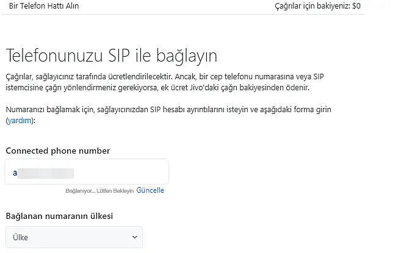Open the "Bir Telefon Hattı Alın" tab
The height and width of the screenshot is (253, 401).
click(44, 6)
